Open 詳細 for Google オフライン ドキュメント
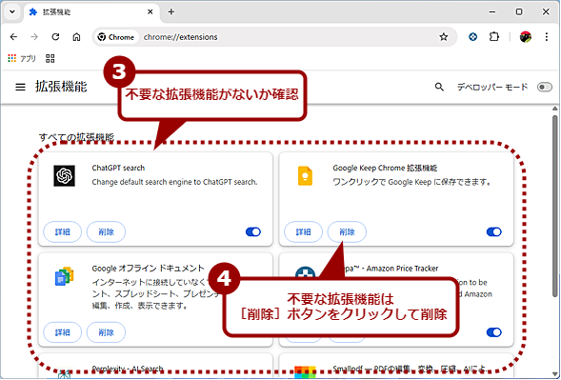This screenshot has height=380, width=561. click(63, 332)
